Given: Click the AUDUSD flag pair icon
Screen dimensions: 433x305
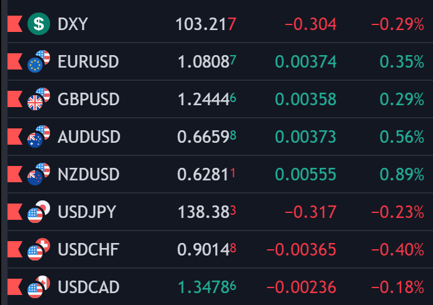Looking at the screenshot, I should coord(38,137).
